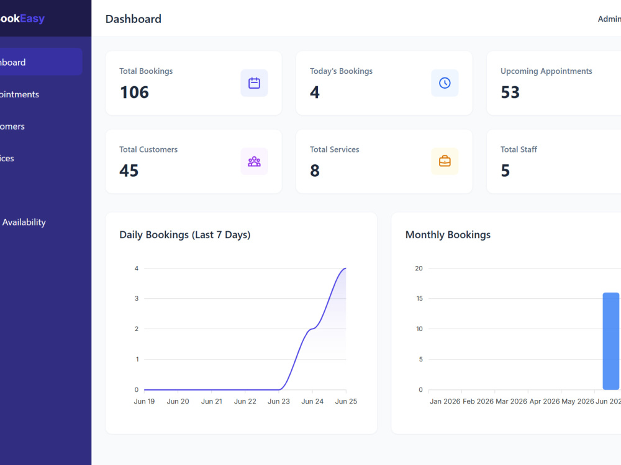Click the Jun 24 axis label
621x465 pixels.
pos(312,401)
